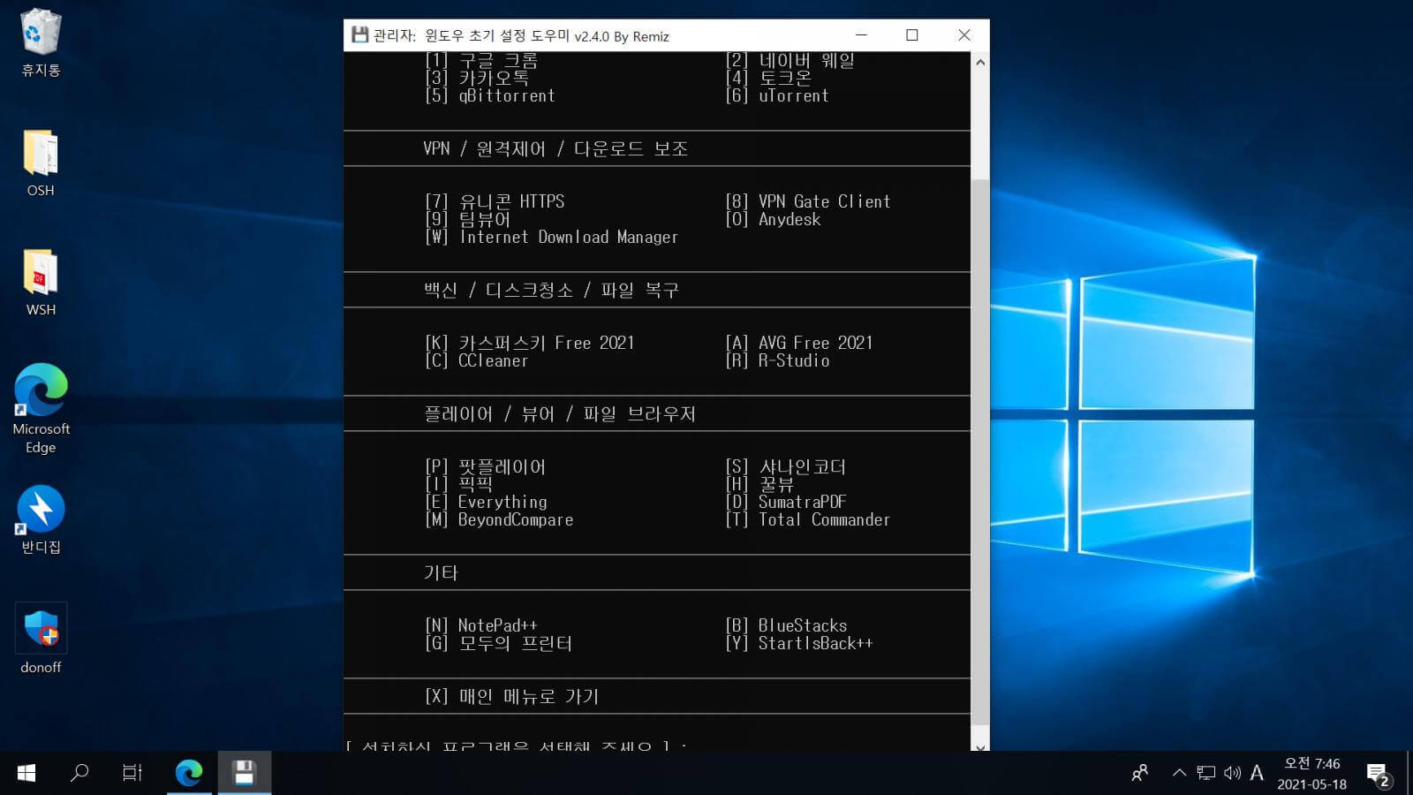
Task: Click the Show Desktop strip on the taskbar
Action: pos(1409,773)
